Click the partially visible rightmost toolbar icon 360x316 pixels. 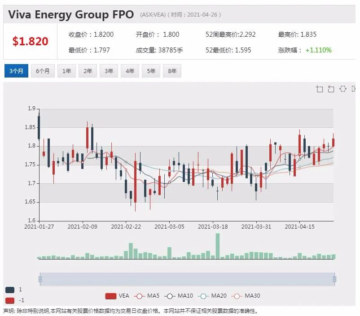coord(354,89)
